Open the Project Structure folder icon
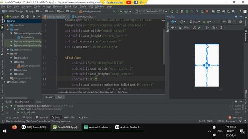 214,12
